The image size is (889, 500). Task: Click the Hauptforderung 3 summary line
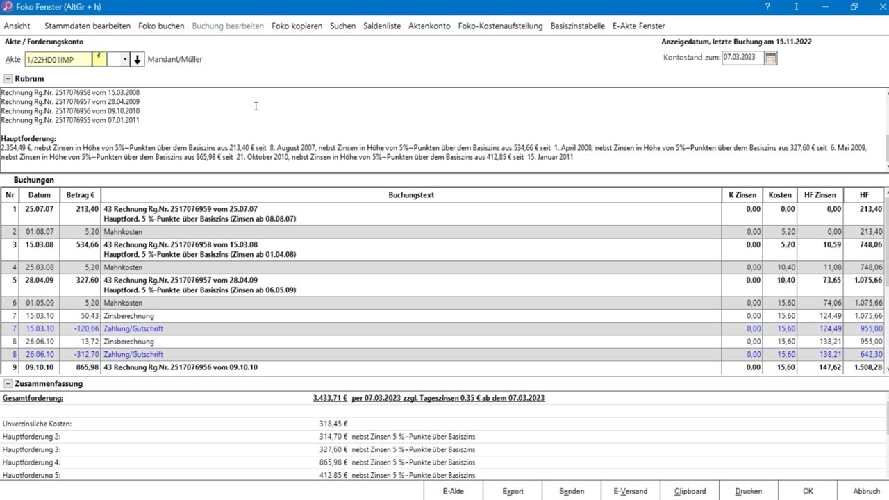point(442,450)
